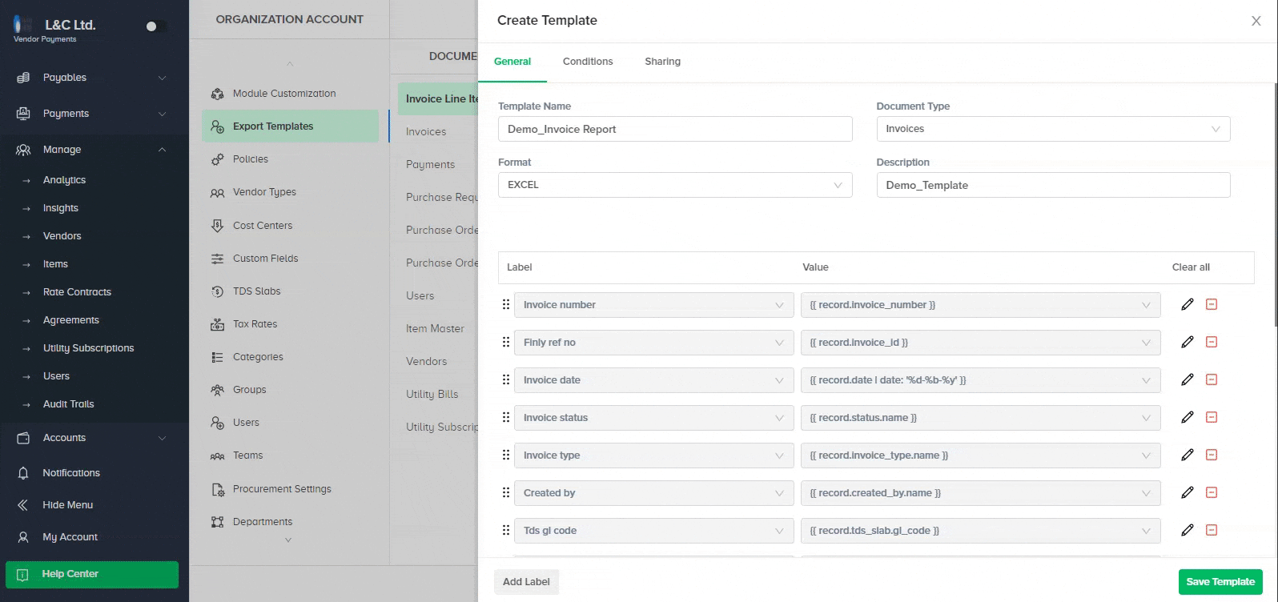
Task: Click the Payables sidebar icon
Action: pyautogui.click(x=23, y=78)
